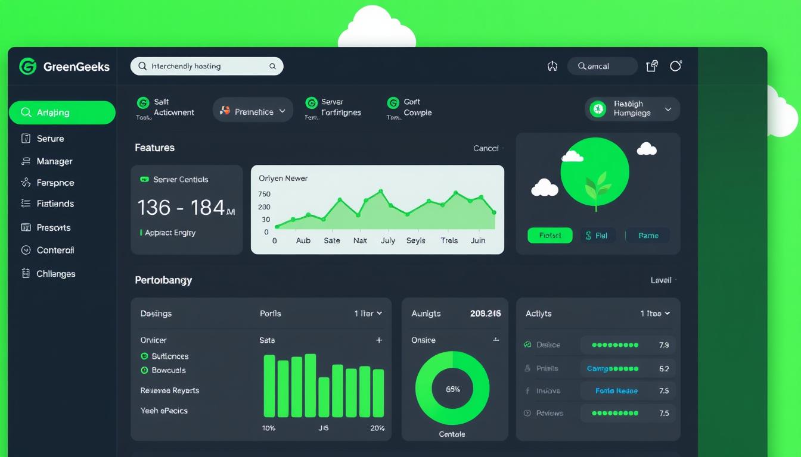This screenshot has width=801, height=457.
Task: Click the circular icon at top right
Action: coord(676,65)
